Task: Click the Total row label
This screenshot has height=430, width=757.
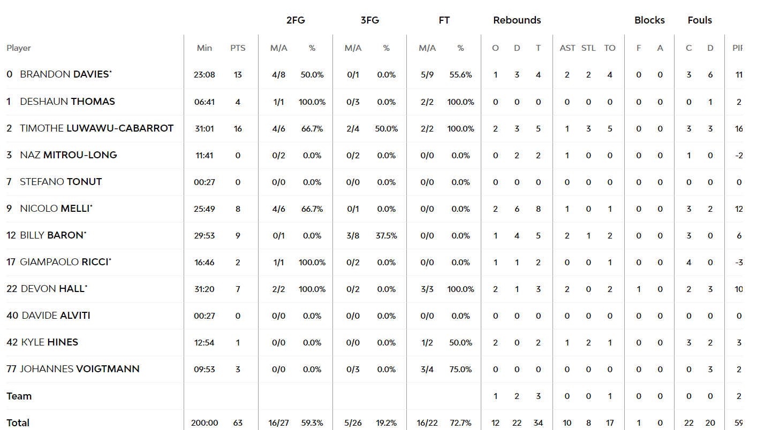Action: [18, 423]
